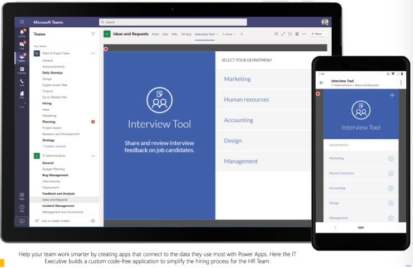Open the Interview Tool tab dropdown chevron
This screenshot has width=413, height=268.
(x=217, y=35)
